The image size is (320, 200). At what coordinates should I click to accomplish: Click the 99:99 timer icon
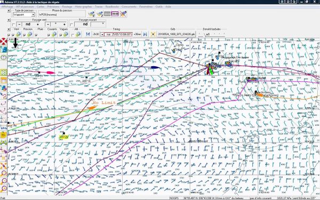tap(115, 14)
